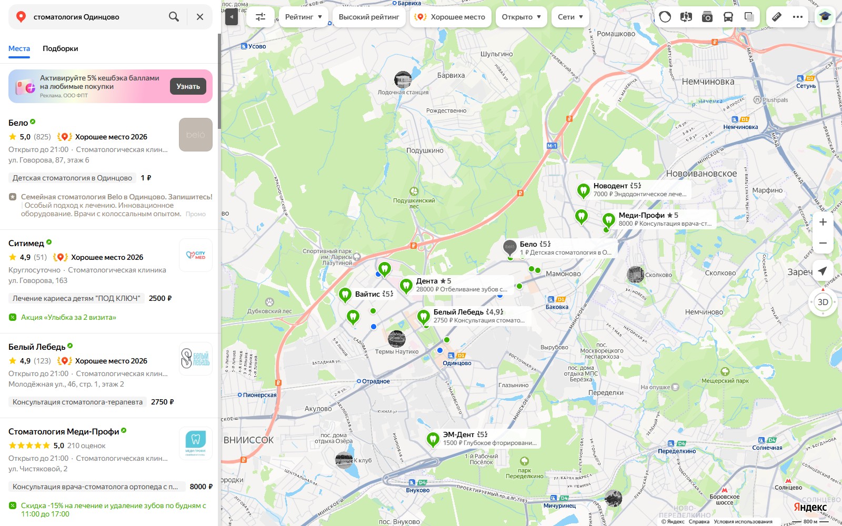Open the map layers switcher icon
The width and height of the screenshot is (842, 526).
pos(749,17)
